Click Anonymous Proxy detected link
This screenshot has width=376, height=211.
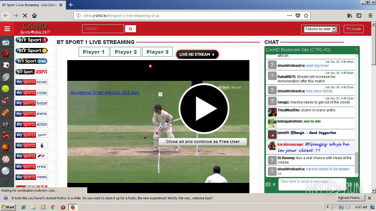(105, 92)
